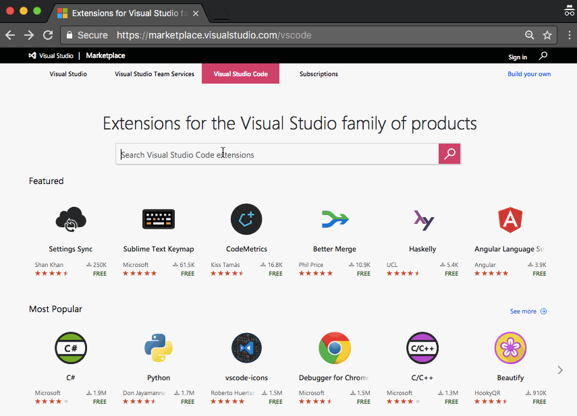Image resolution: width=577 pixels, height=416 pixels.
Task: Open a new browser tab
Action: [220, 14]
